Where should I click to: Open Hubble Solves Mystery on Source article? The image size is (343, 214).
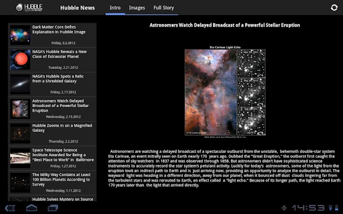tap(52, 198)
